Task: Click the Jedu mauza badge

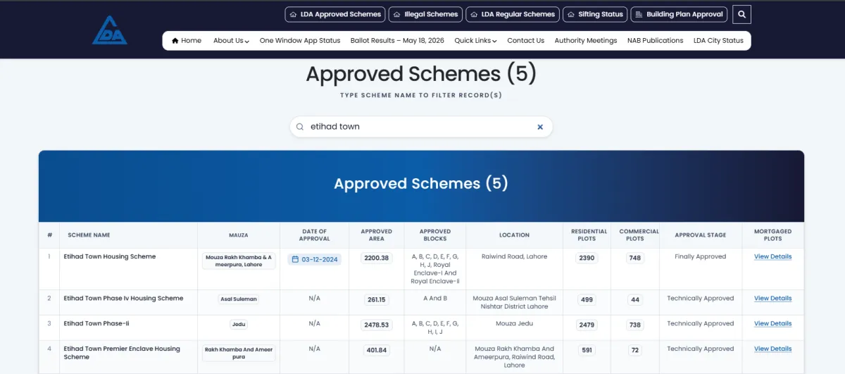Action: [x=239, y=325]
